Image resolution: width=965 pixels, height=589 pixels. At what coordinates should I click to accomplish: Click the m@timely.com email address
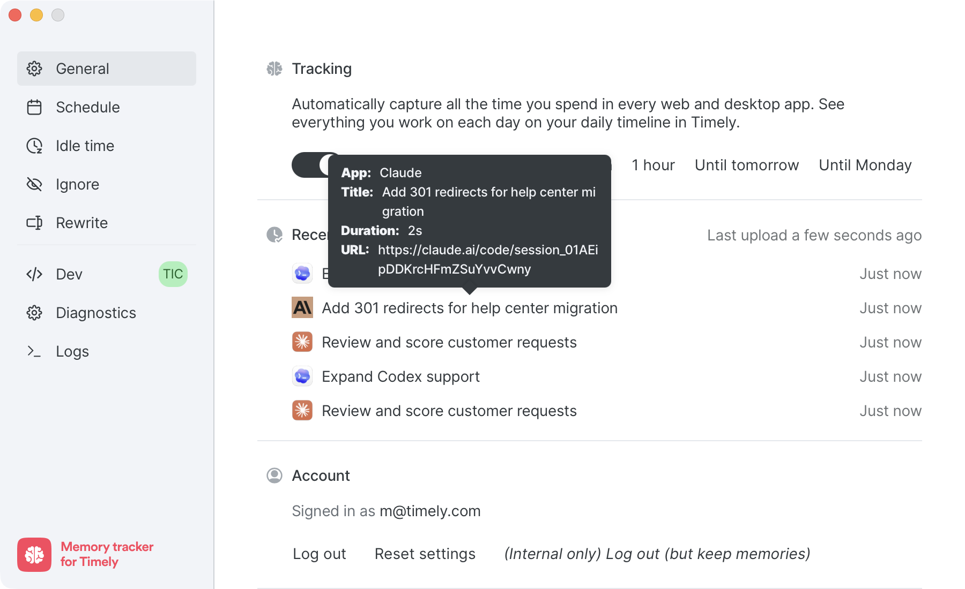pos(430,511)
